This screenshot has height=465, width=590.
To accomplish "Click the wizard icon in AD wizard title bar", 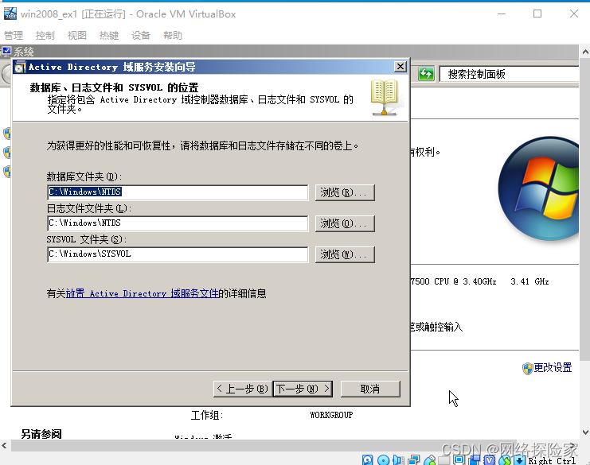I will (20, 67).
